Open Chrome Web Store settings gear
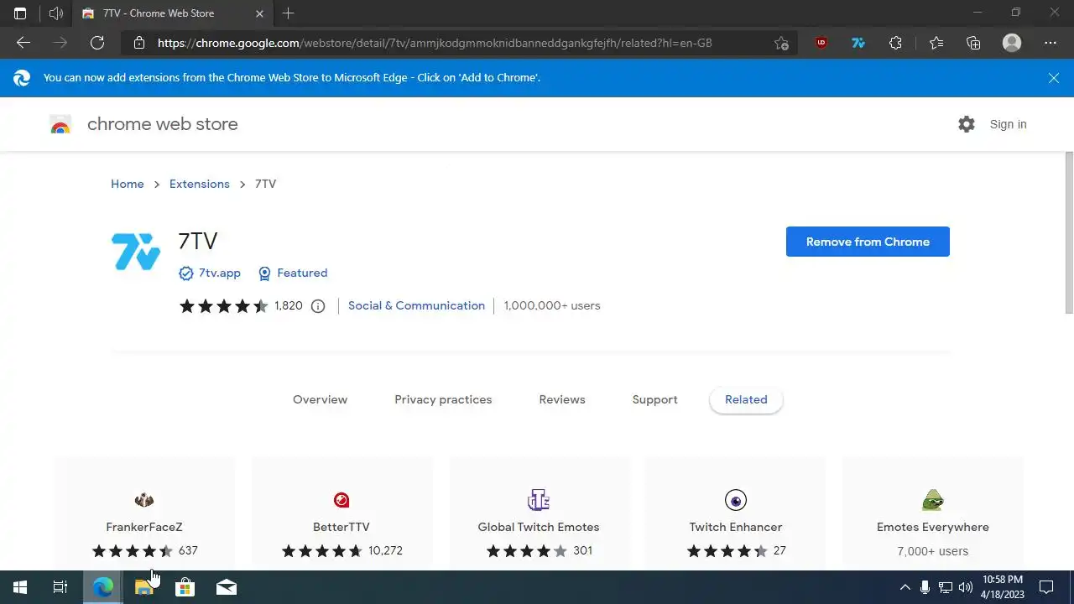This screenshot has width=1074, height=604. pos(967,124)
